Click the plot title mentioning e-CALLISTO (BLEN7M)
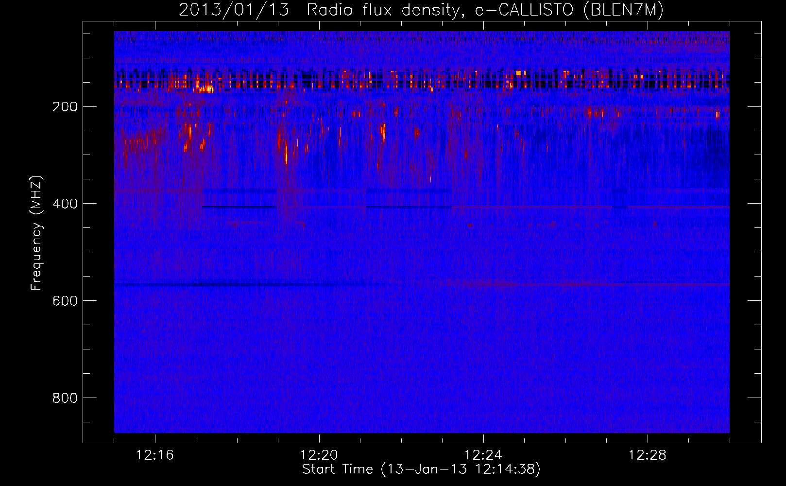 pyautogui.click(x=421, y=10)
